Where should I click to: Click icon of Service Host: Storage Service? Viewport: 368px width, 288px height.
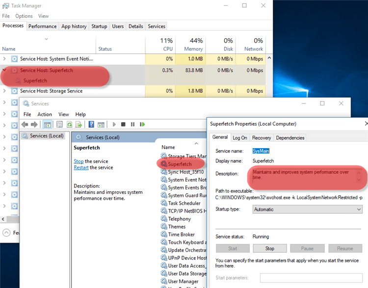click(14, 91)
